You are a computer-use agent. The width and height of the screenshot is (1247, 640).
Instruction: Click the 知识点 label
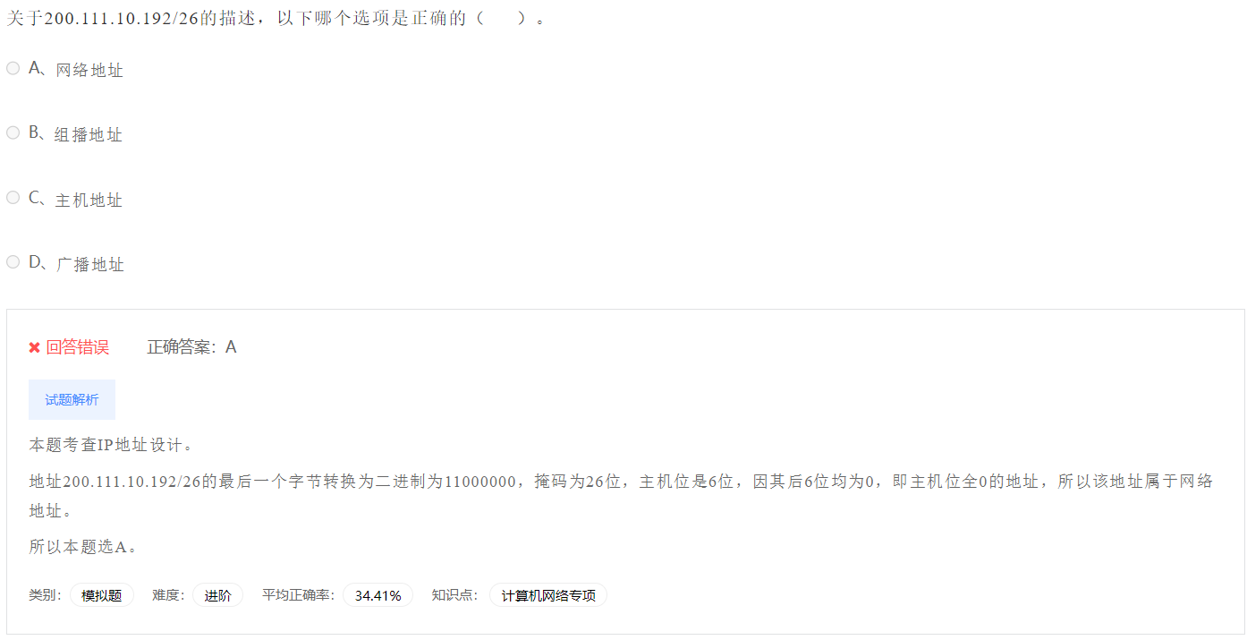454,595
